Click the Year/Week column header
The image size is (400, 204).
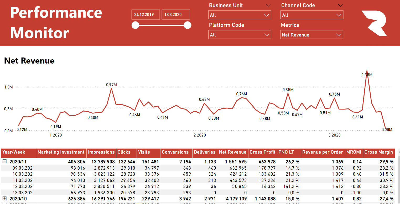pyautogui.click(x=14, y=152)
